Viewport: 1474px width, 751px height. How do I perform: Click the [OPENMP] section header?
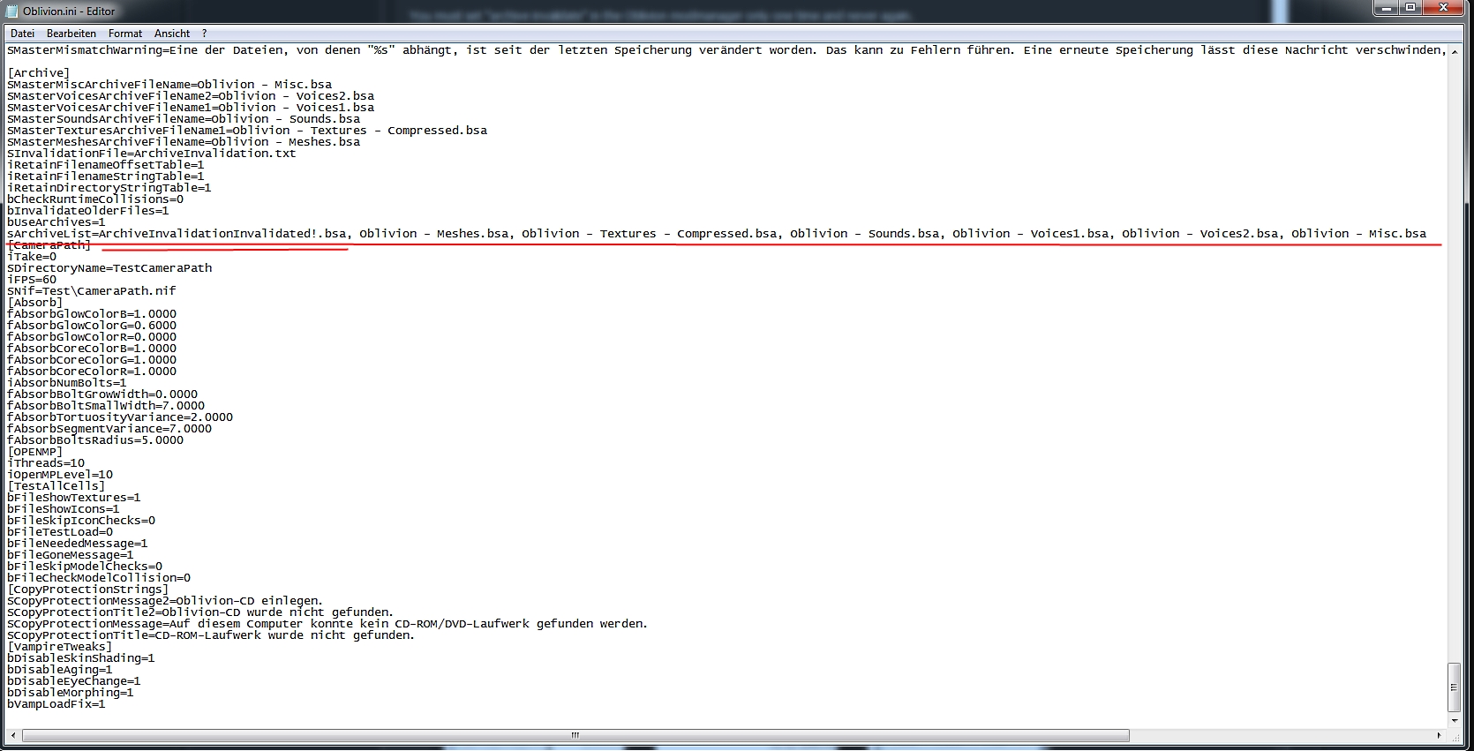35,452
